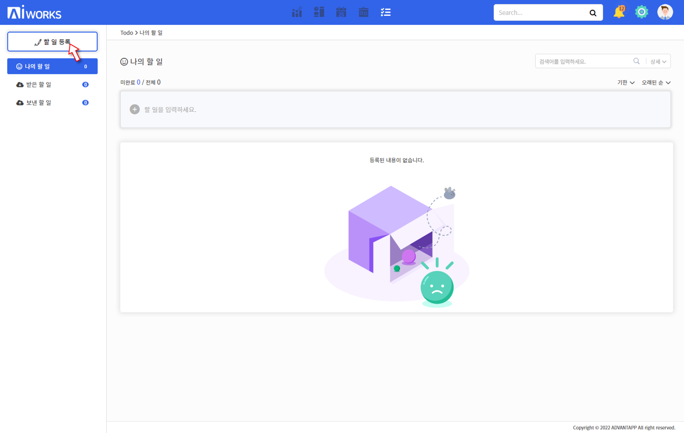Open the dashboard layout icon in top bar

(319, 12)
